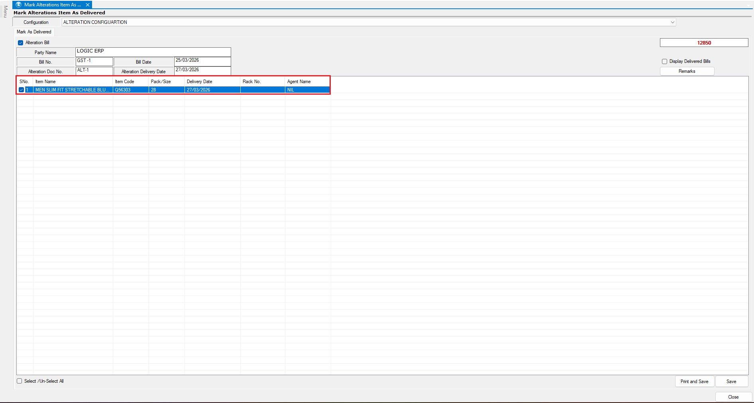Click Print and Save button
This screenshot has height=403, width=754.
(x=694, y=382)
